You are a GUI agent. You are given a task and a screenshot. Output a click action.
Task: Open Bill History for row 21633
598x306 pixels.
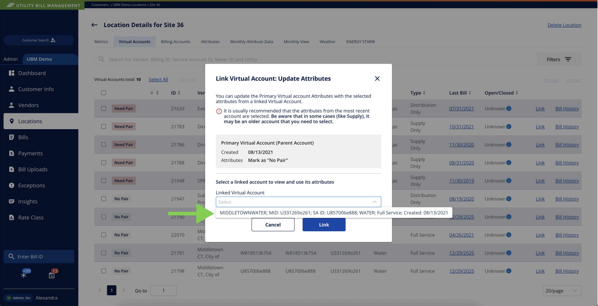click(x=567, y=109)
